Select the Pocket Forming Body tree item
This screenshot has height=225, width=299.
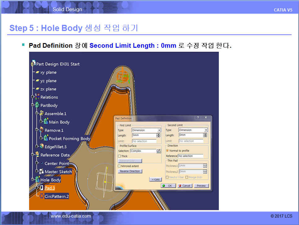point(69,139)
